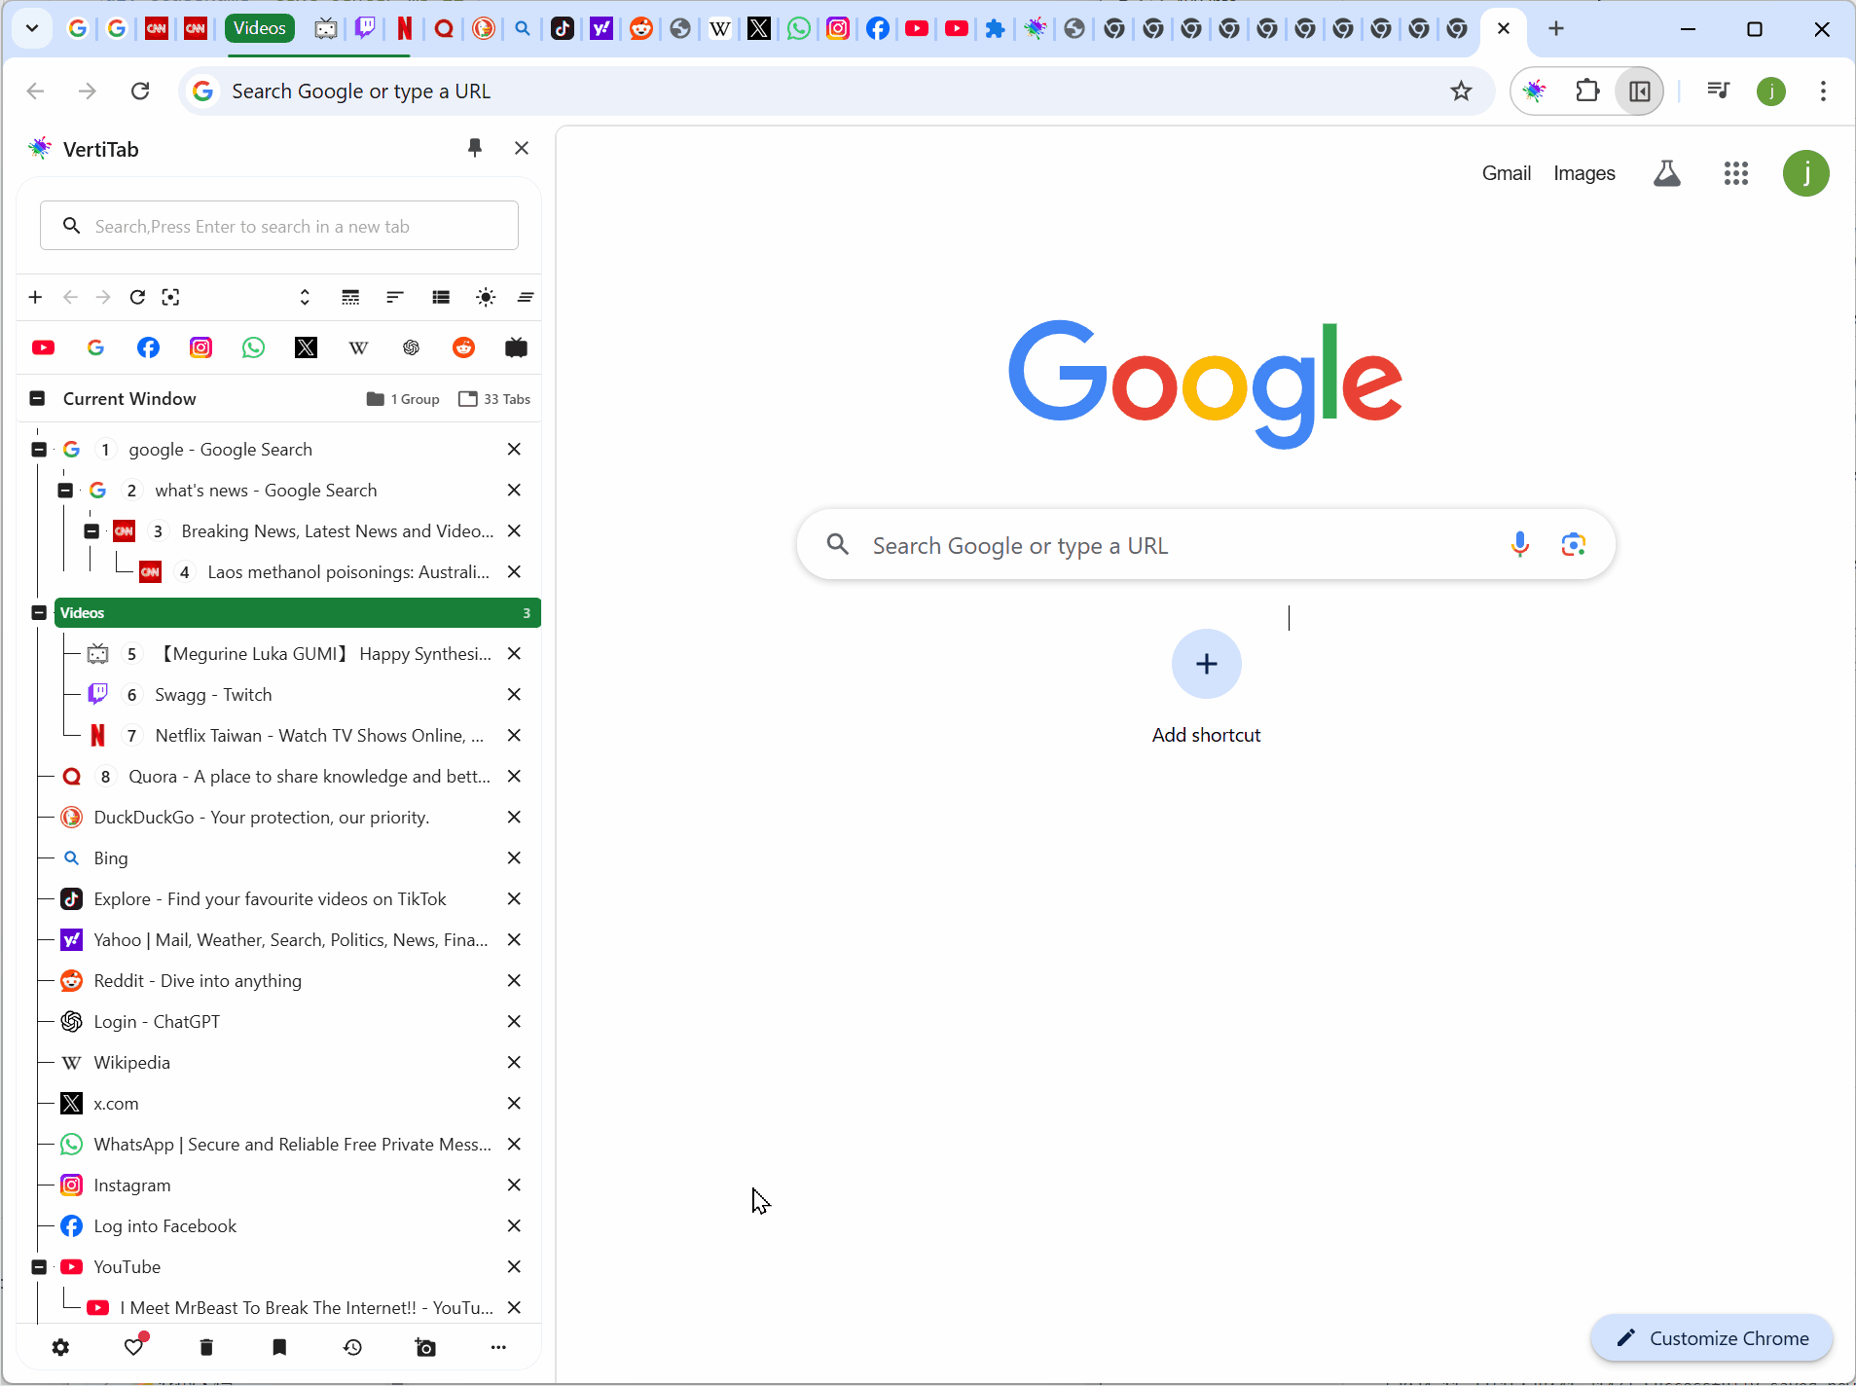The image size is (1856, 1386).
Task: Collapse the YouTube tree node
Action: coord(39,1267)
